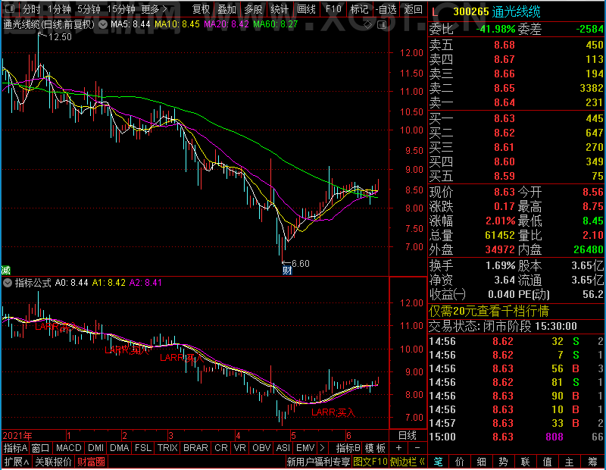
Task: Select 联 related tab
Action: pyautogui.click(x=525, y=462)
